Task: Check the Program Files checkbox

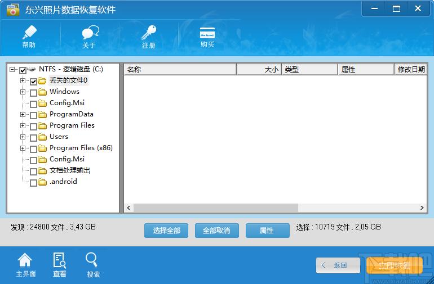Action: (x=33, y=127)
